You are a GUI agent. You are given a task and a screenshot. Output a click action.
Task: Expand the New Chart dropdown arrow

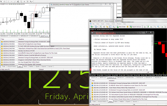pos(93,27)
